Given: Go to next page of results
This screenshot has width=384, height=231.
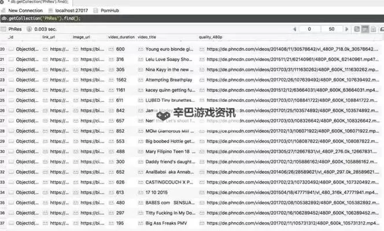Looking at the screenshot, I should tap(346, 29).
